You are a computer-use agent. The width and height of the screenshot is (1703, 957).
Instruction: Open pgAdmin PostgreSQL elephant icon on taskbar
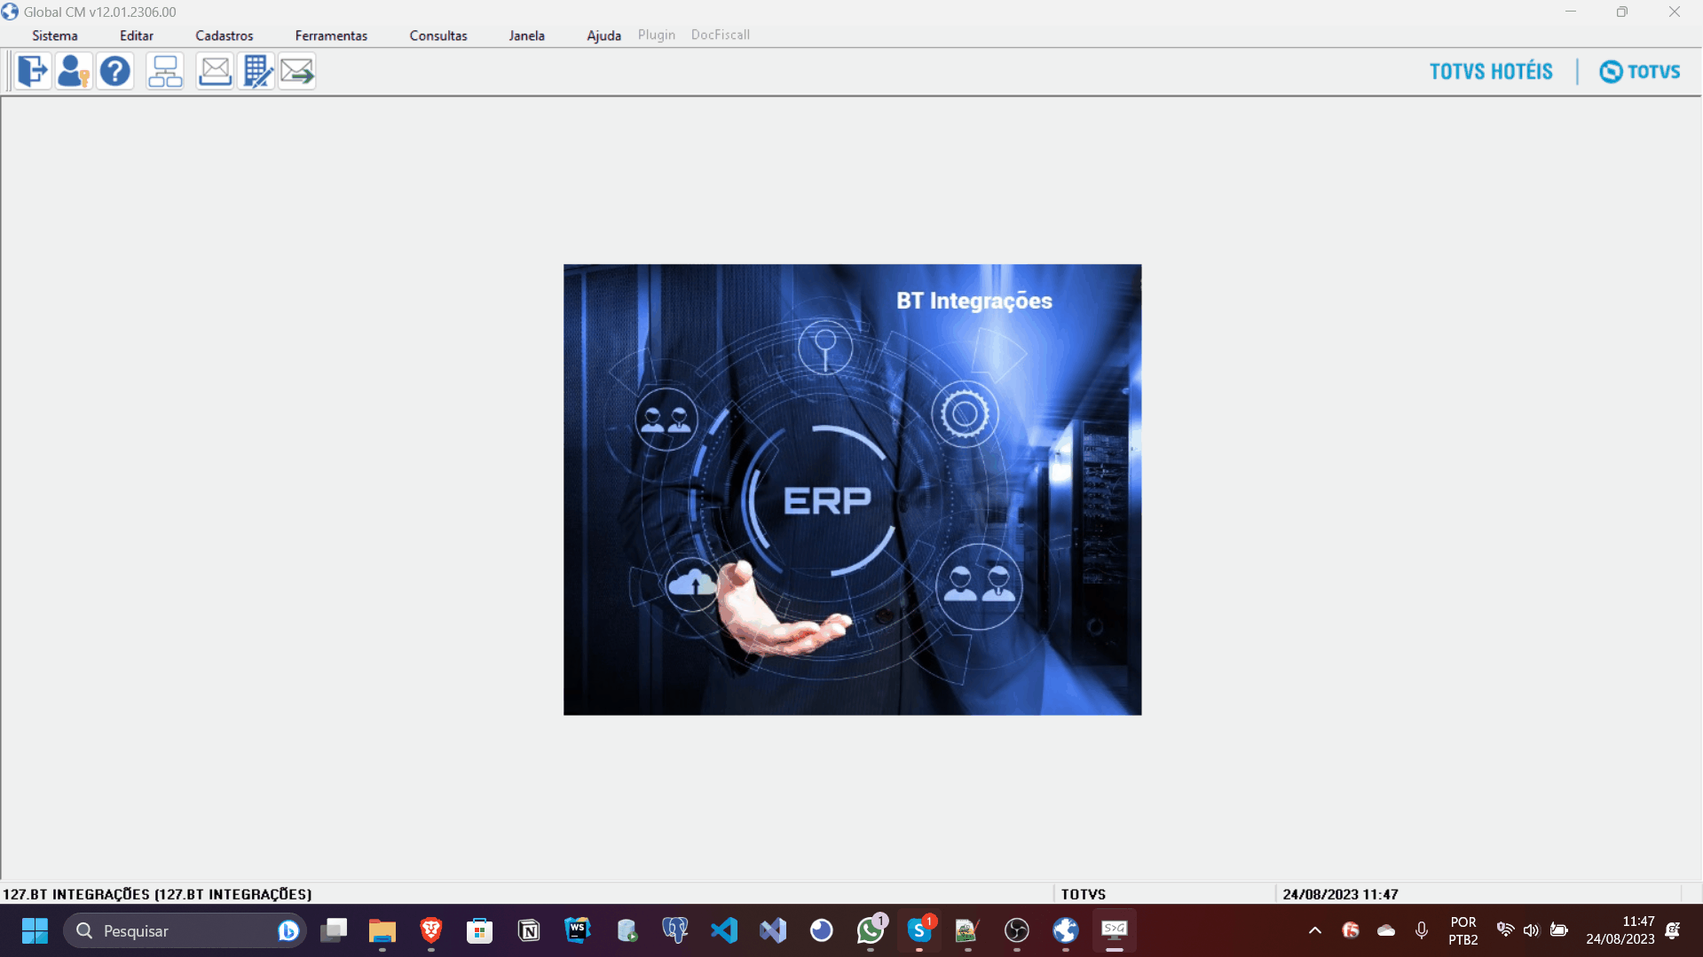[x=675, y=930]
